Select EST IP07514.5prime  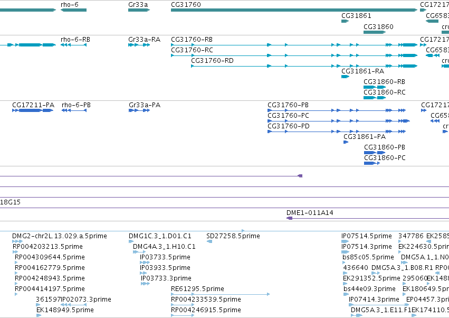345,242
